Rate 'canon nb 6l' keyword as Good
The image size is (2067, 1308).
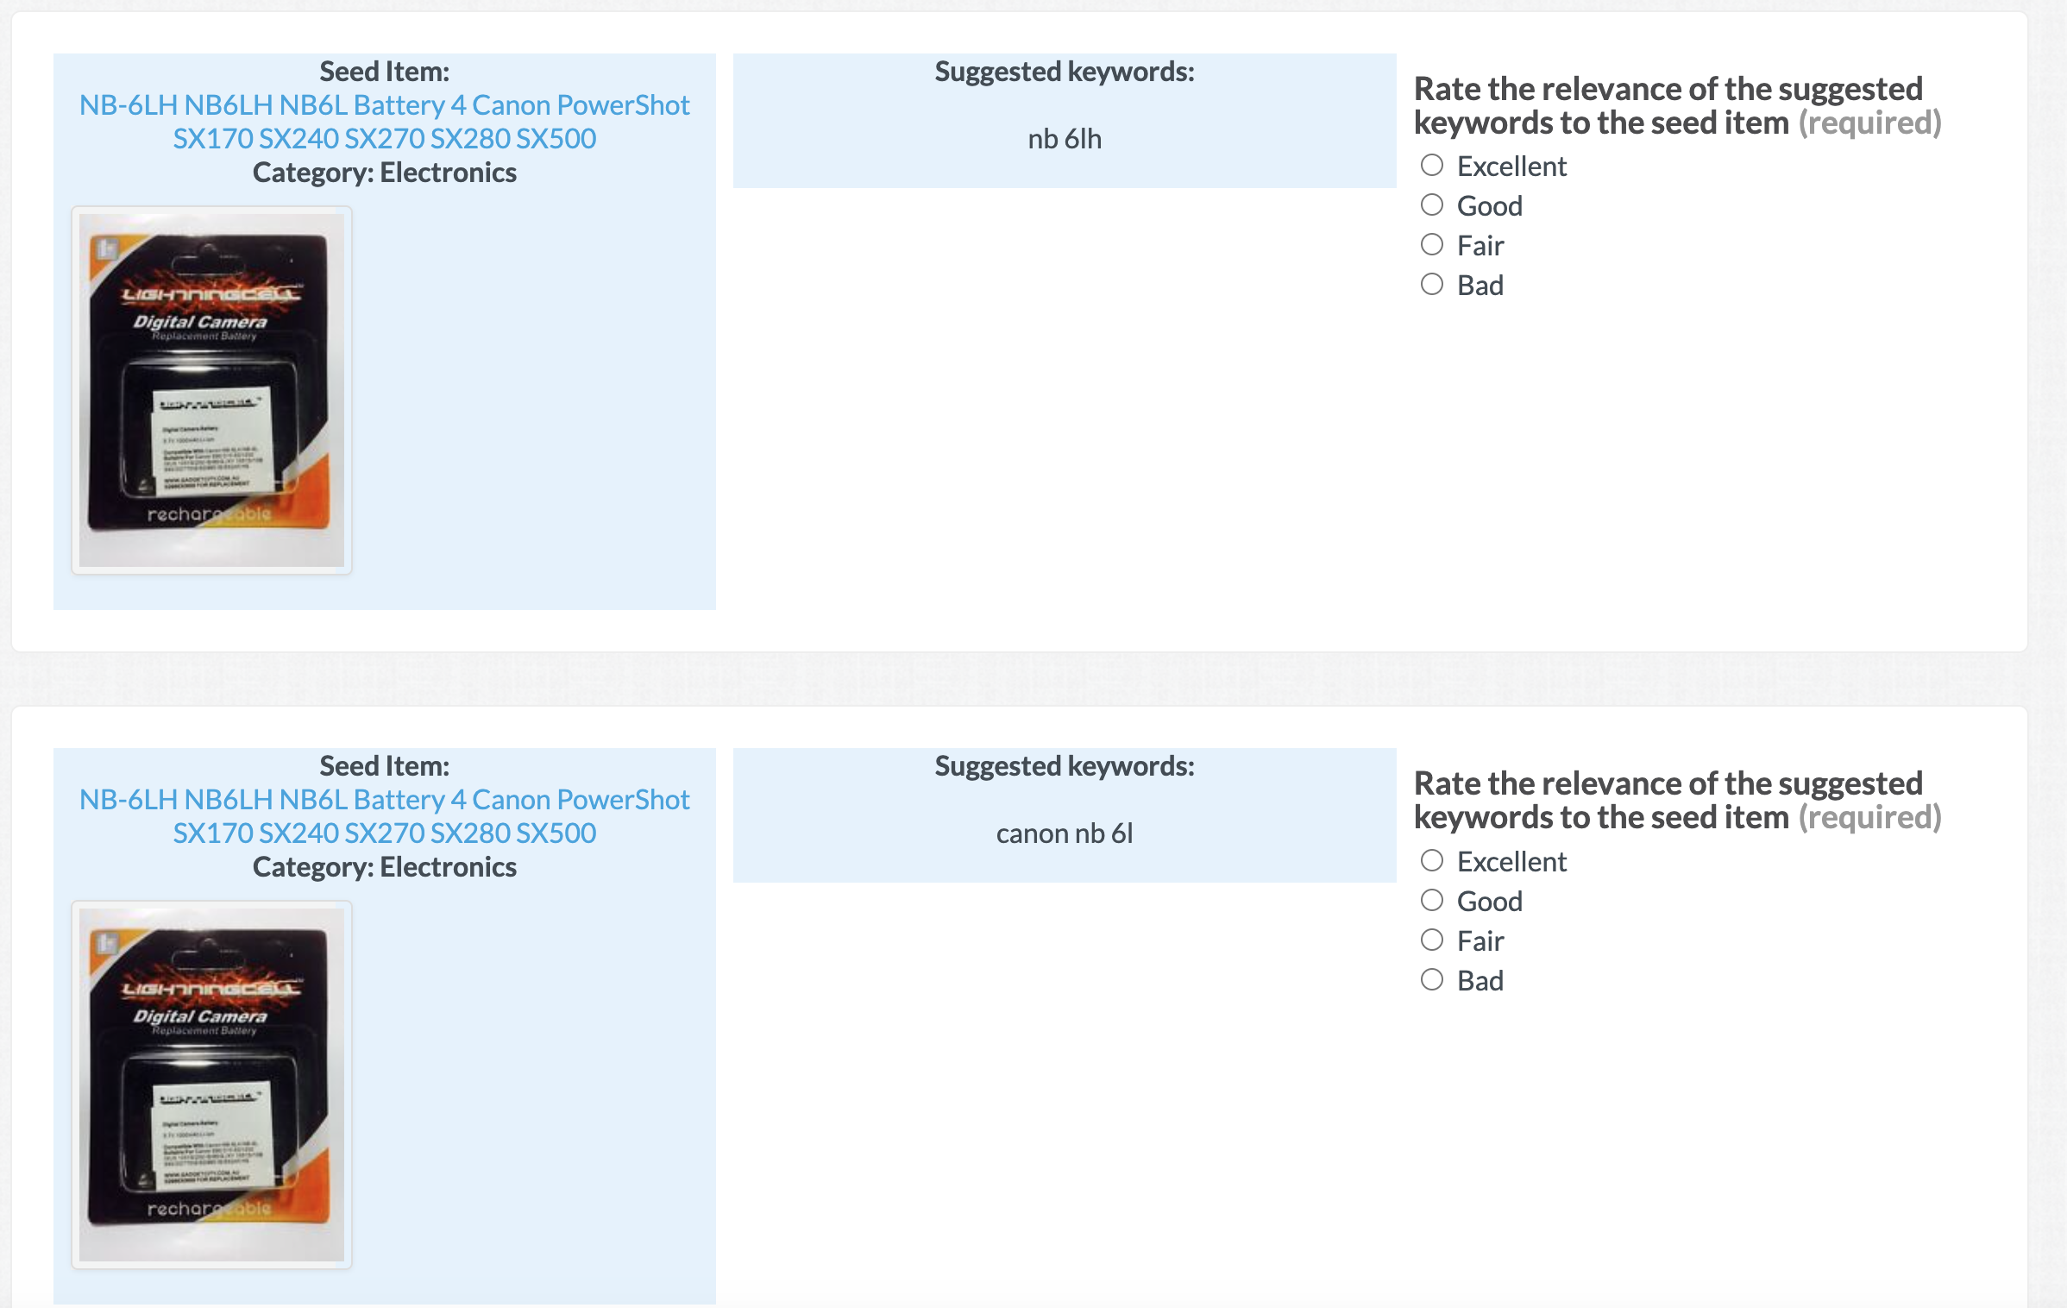pyautogui.click(x=1432, y=900)
